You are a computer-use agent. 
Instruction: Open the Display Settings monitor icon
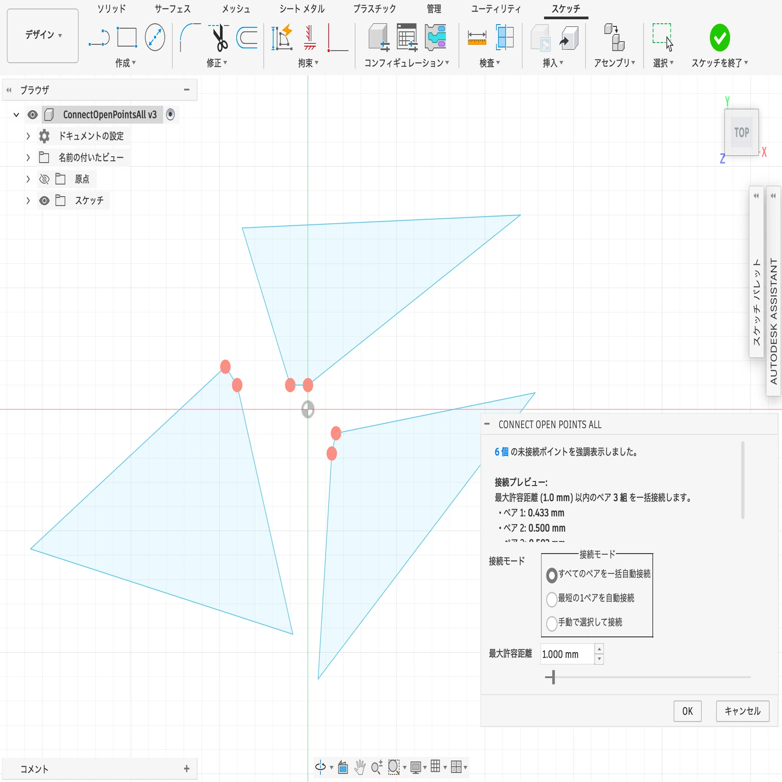click(416, 767)
